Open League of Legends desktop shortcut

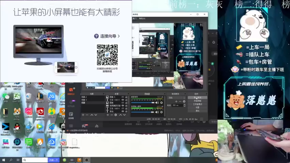[40, 97]
